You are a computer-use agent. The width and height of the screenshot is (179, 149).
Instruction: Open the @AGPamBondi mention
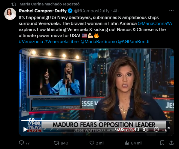133,42
